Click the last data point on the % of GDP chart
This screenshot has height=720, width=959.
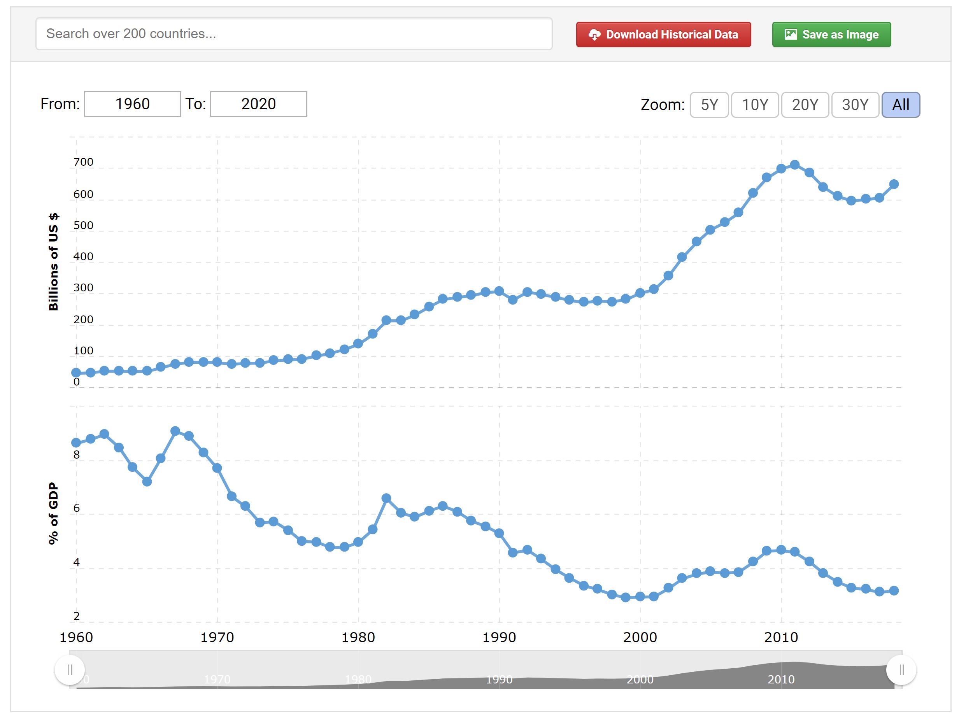pyautogui.click(x=894, y=591)
